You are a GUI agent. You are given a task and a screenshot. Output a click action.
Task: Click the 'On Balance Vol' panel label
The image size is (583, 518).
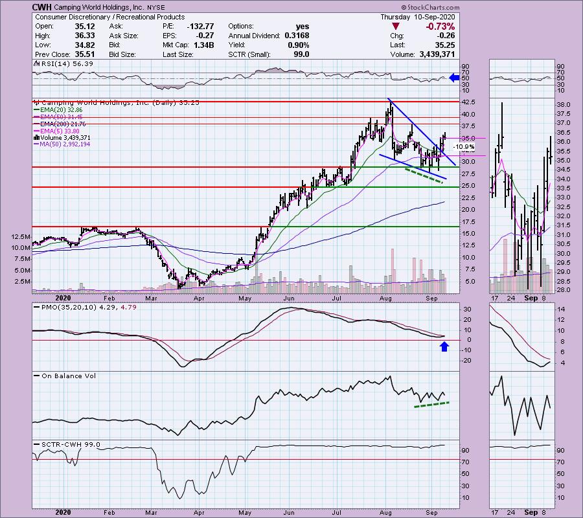point(64,376)
